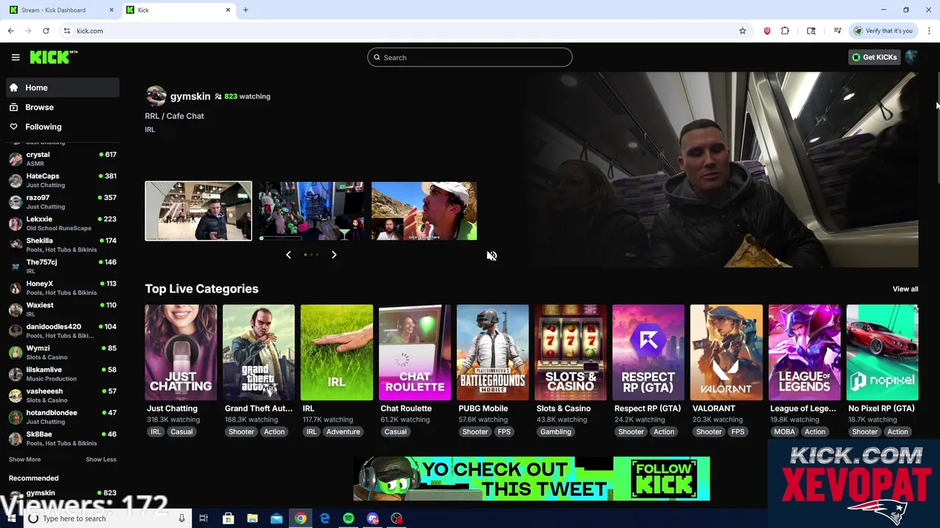Open the Respect RP (GTA) category card

click(x=648, y=353)
